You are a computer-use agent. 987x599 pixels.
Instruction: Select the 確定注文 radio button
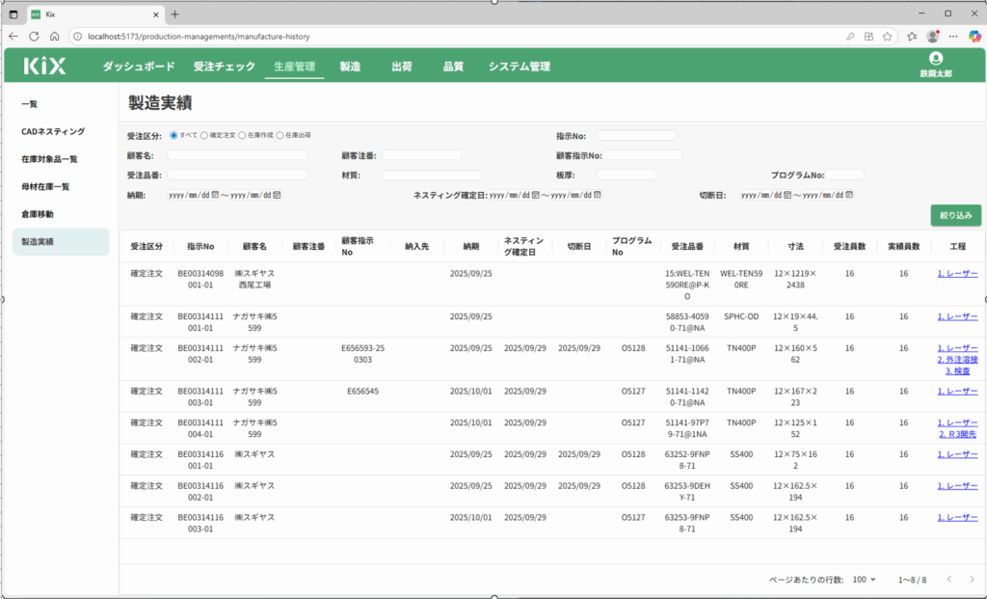pos(204,135)
